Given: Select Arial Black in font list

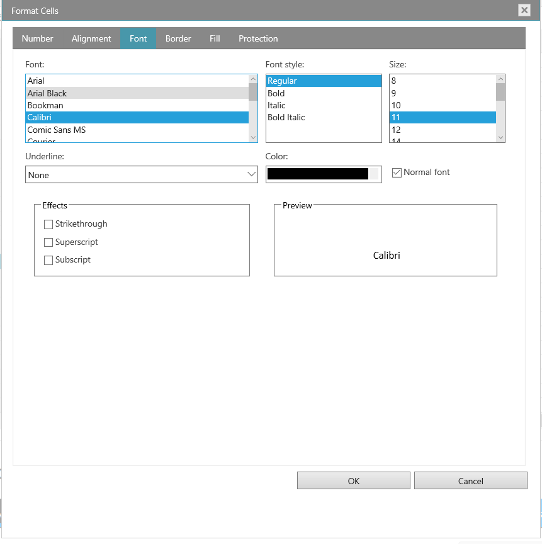Looking at the screenshot, I should (47, 93).
